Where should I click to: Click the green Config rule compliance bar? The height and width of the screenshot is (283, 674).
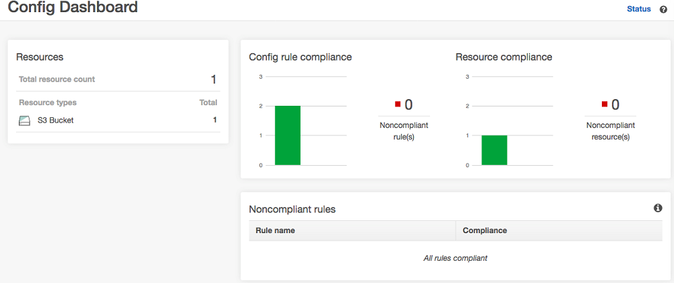(288, 135)
